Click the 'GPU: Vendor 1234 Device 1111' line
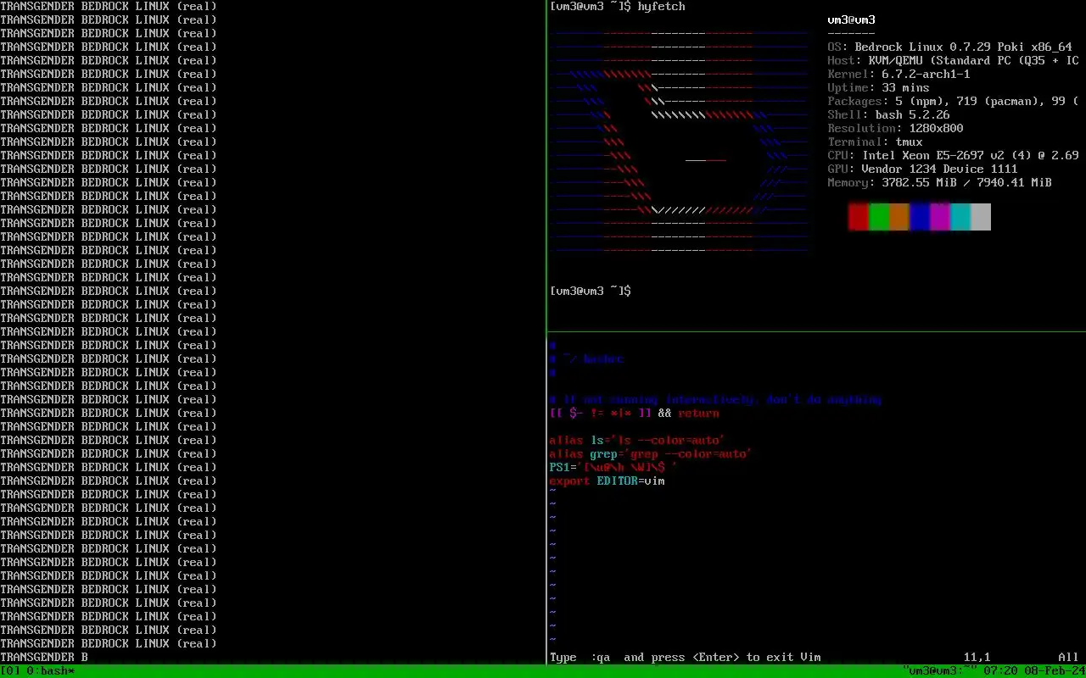The image size is (1086, 678). [923, 169]
